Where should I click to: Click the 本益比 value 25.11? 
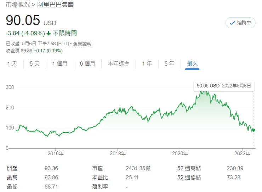pos(132,178)
